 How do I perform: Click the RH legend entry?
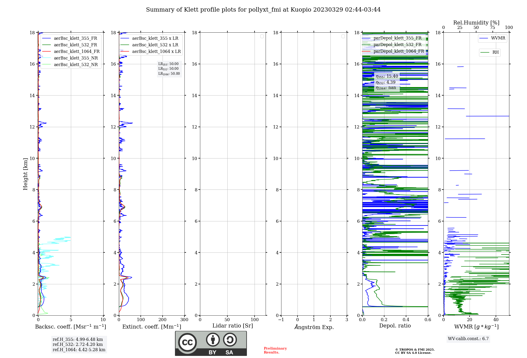point(490,52)
